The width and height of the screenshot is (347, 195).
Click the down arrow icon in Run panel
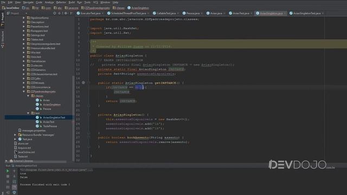click(15, 176)
